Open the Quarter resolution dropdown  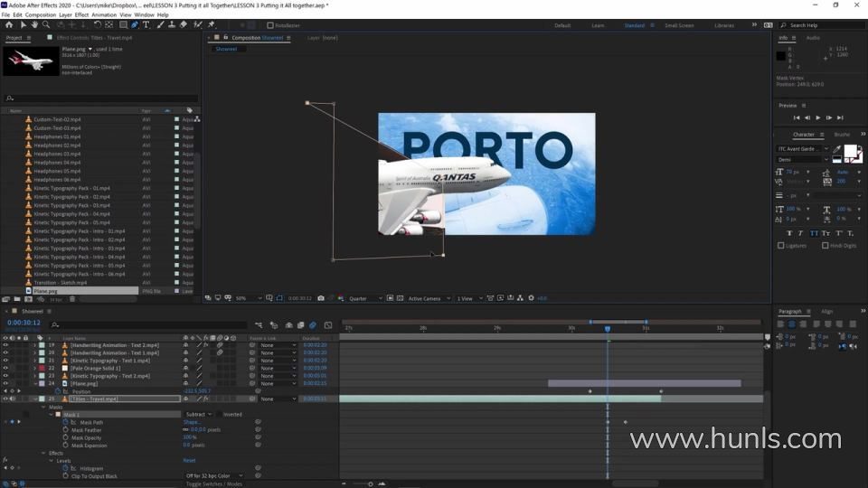coord(363,298)
